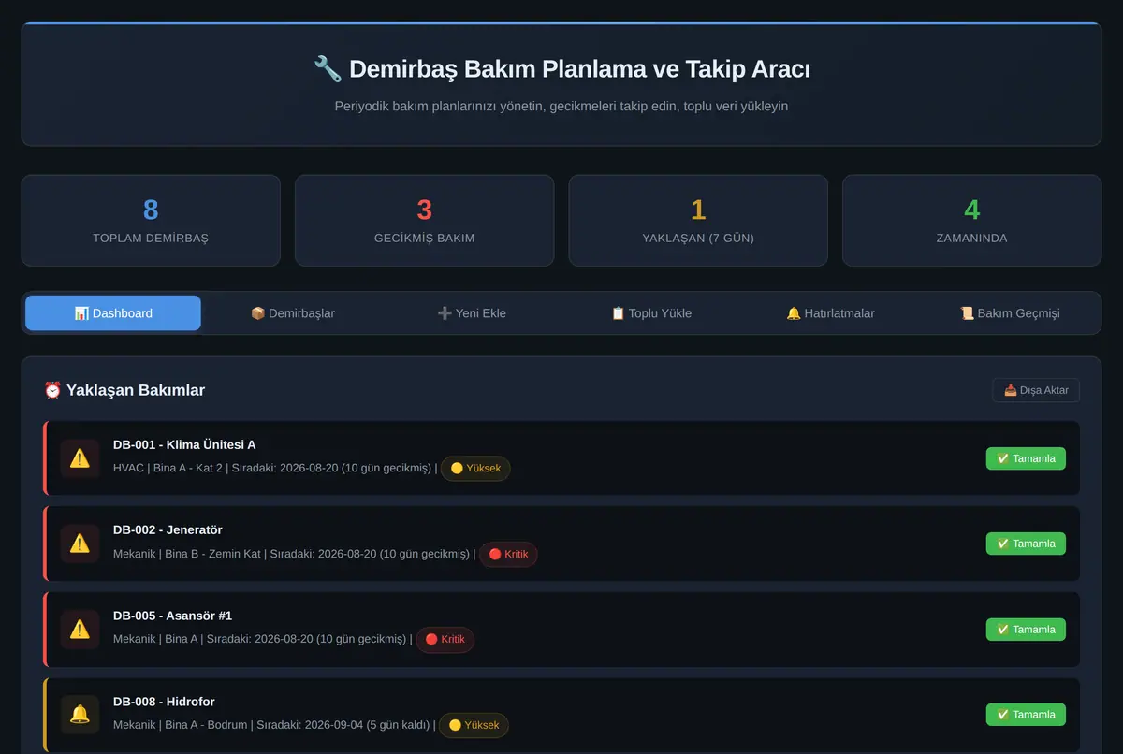Select the Gecikmiş Bakım stat card
This screenshot has width=1123, height=754.
click(424, 221)
